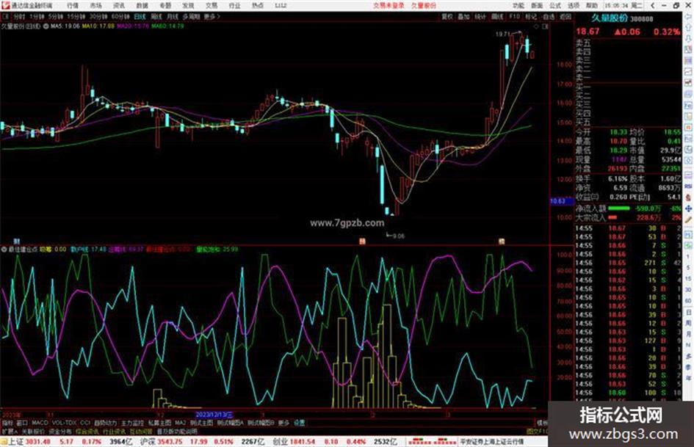Viewport: 694px width, 447px height.
Task: Open the 数据 menu
Action: click(x=142, y=5)
